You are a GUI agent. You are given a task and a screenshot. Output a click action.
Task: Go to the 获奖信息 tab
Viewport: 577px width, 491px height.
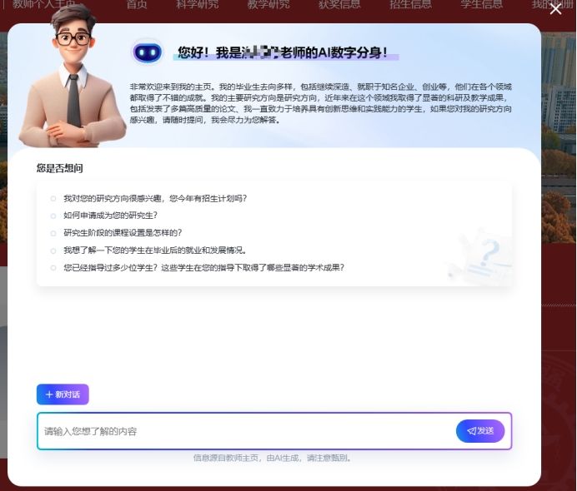pos(339,4)
